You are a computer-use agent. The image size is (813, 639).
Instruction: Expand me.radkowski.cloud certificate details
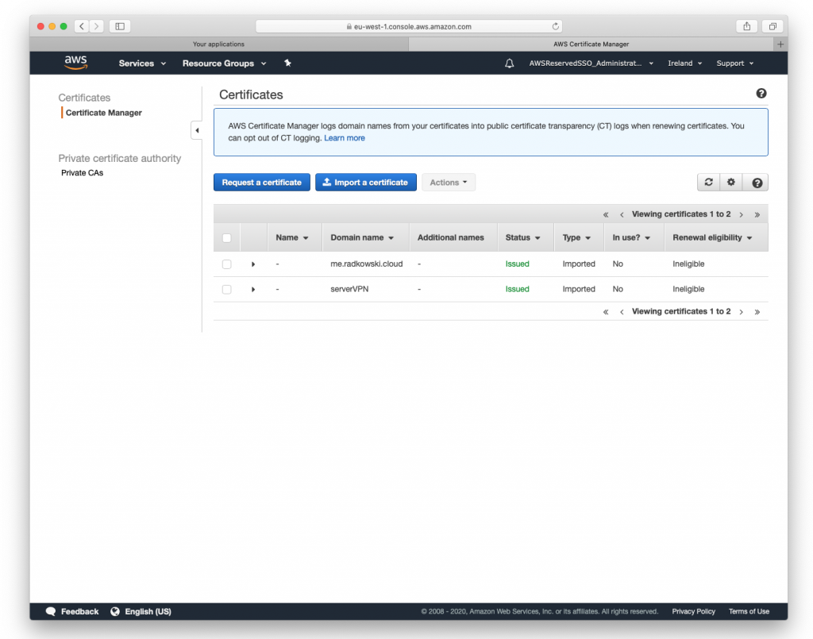tap(253, 264)
